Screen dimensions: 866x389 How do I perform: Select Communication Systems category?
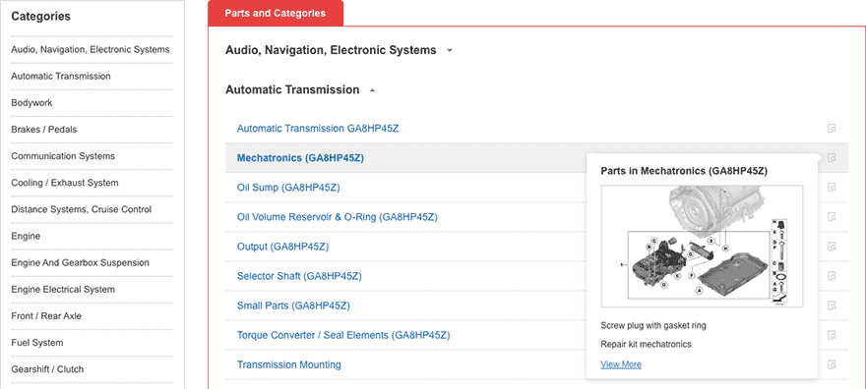tap(63, 156)
